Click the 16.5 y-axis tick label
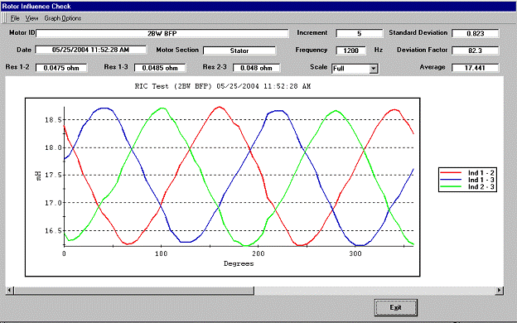Image resolution: width=517 pixels, height=323 pixels. pos(53,231)
